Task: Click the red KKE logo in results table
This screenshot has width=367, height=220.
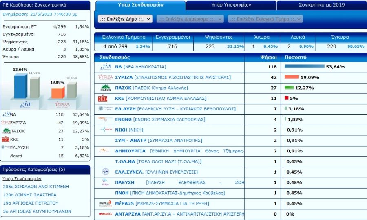Action: click(x=102, y=99)
